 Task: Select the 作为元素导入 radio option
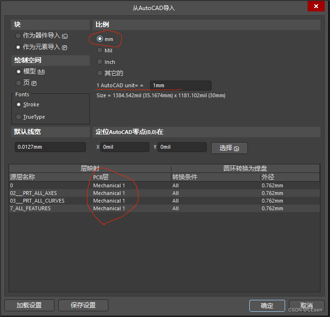[x=18, y=47]
